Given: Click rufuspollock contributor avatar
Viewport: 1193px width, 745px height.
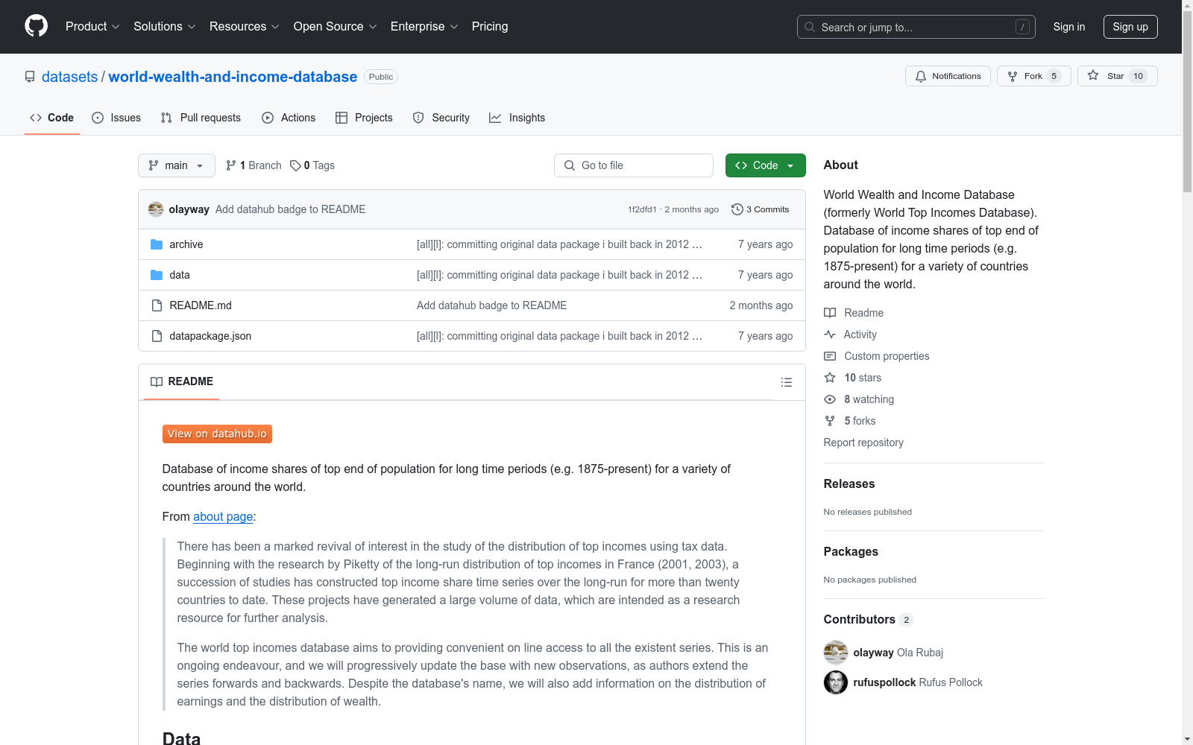Looking at the screenshot, I should [x=836, y=682].
